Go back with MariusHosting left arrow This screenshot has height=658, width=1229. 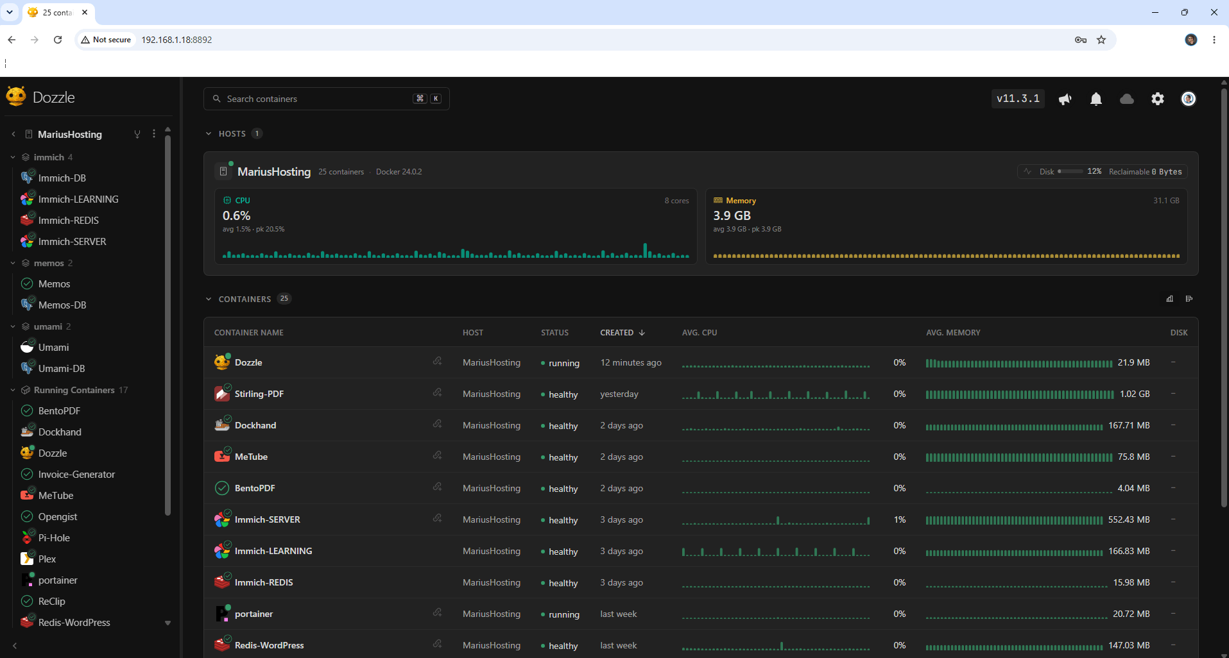[x=13, y=134]
